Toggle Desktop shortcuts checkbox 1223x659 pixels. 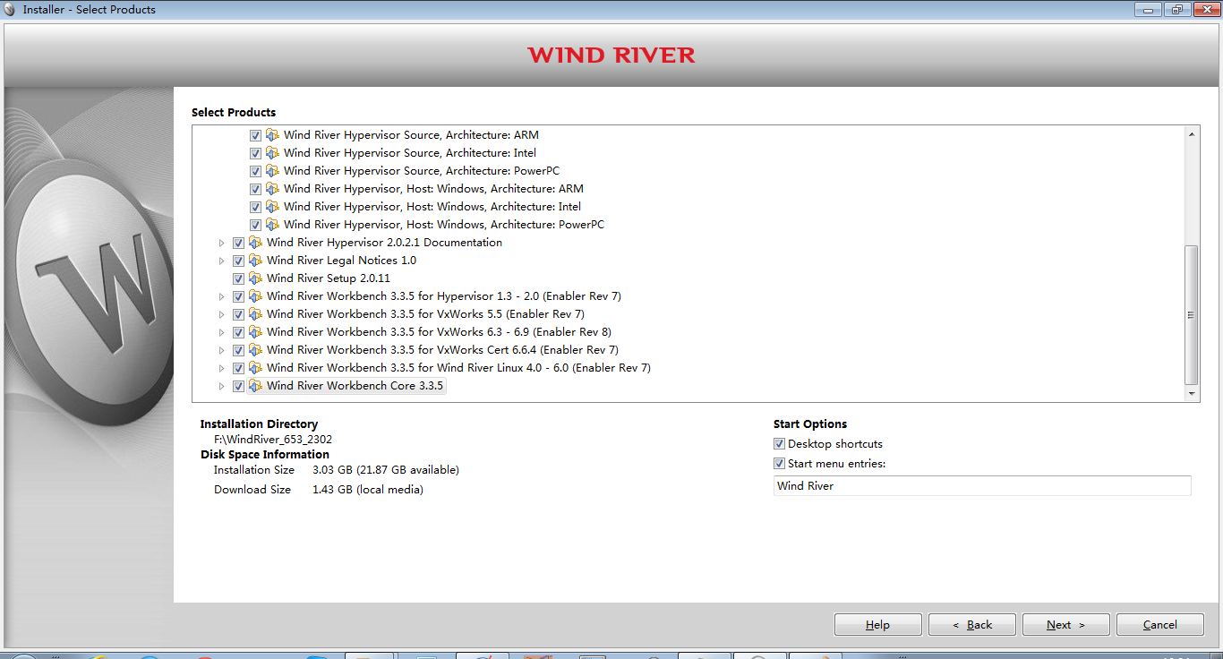click(x=779, y=444)
